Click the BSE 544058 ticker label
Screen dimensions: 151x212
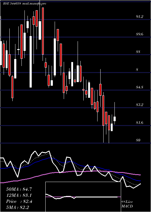(x=12, y=4)
